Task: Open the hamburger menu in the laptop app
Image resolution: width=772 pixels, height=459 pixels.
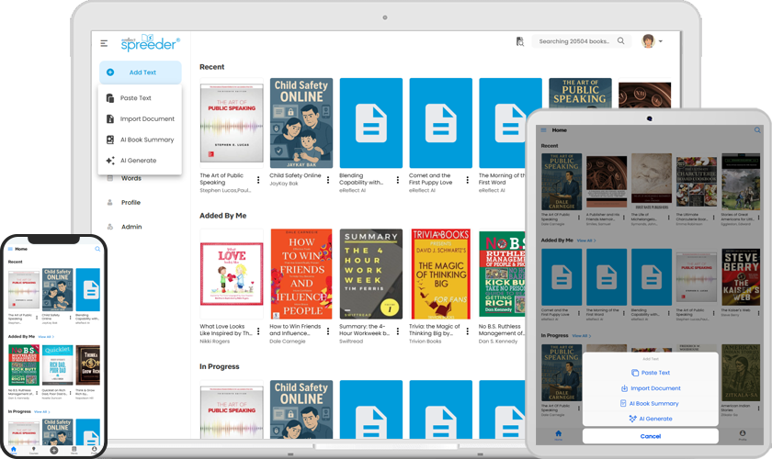Action: [x=104, y=43]
